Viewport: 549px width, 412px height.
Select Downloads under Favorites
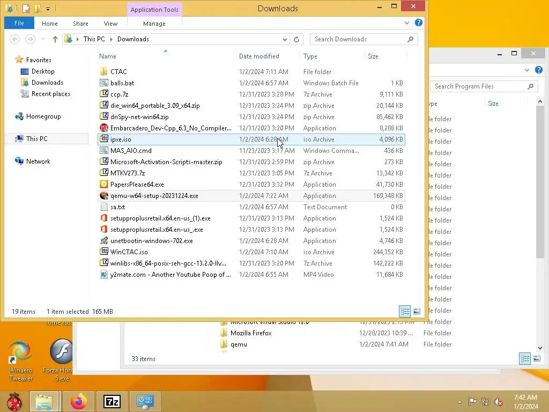[x=47, y=82]
